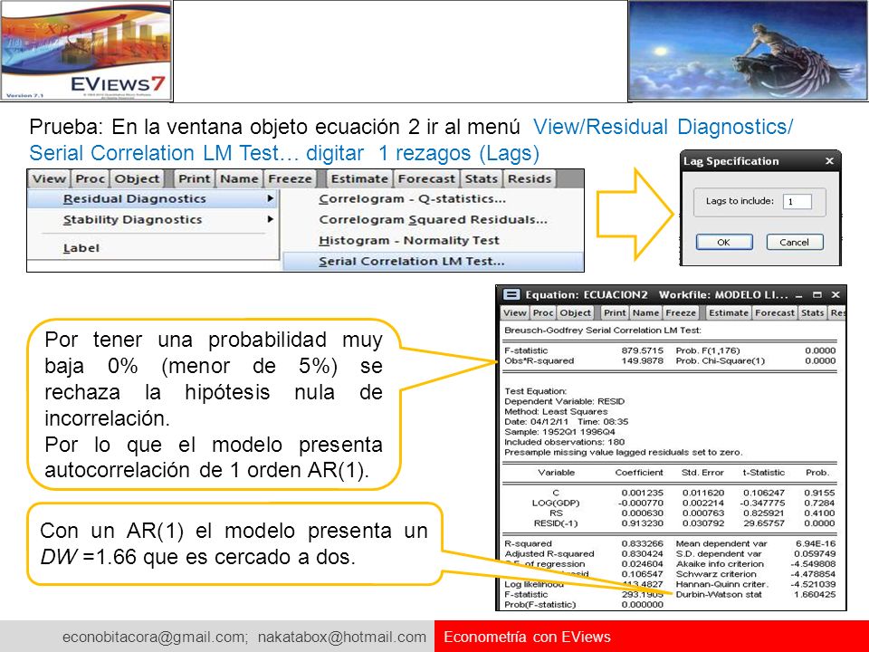Click the winged figure picture
This screenshot has width=869, height=652.
tap(749, 51)
